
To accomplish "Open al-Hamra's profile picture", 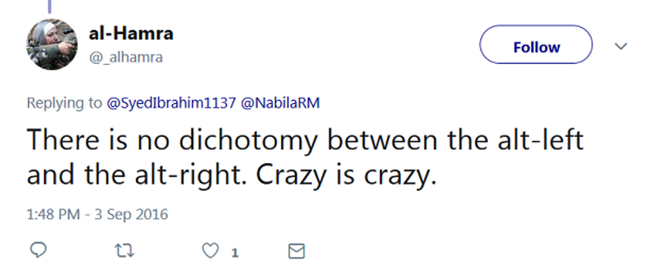I will tap(51, 45).
